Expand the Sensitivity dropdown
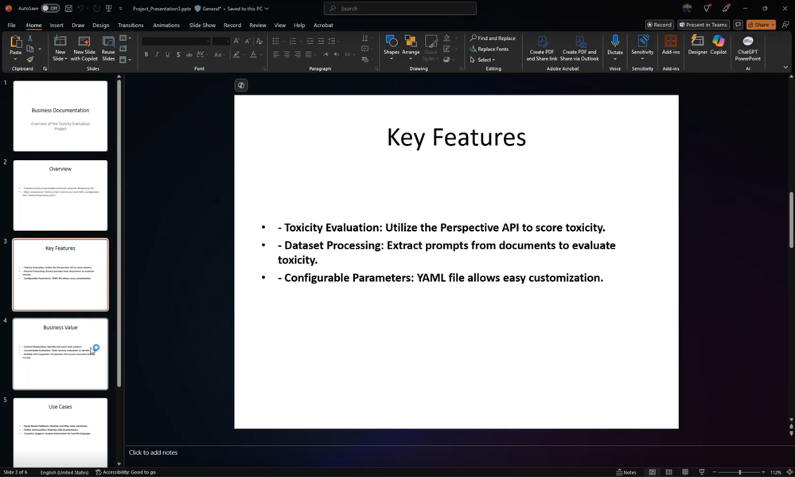This screenshot has height=477, width=795. (642, 58)
